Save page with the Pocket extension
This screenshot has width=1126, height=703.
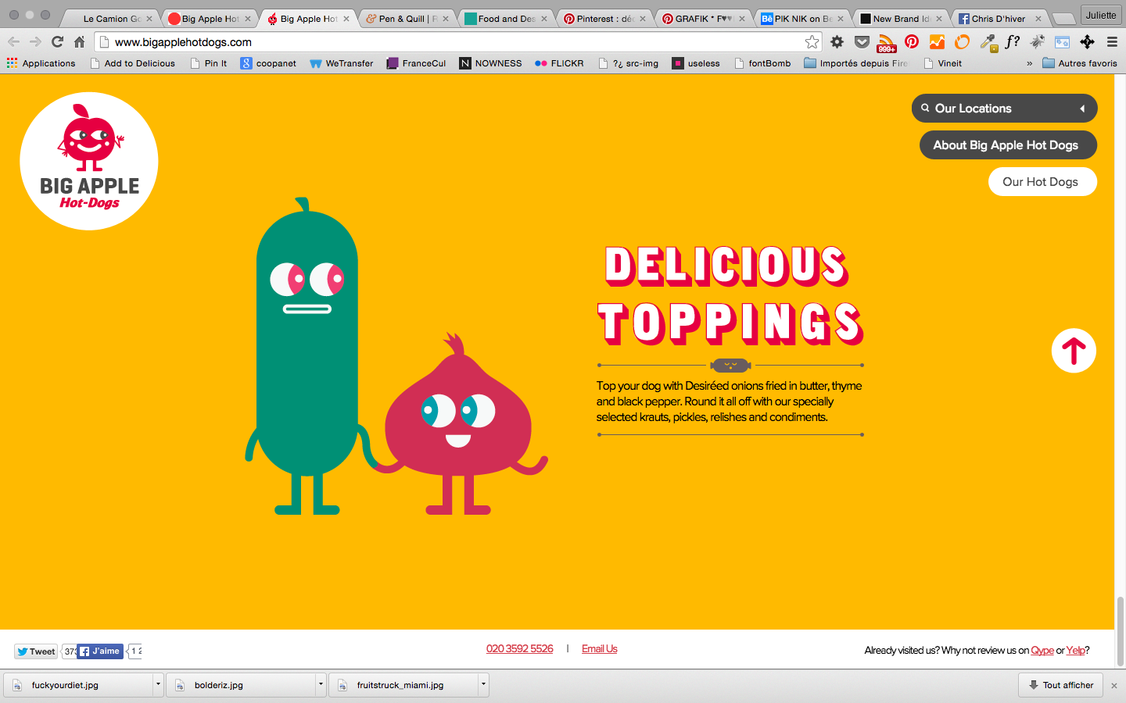tap(862, 42)
